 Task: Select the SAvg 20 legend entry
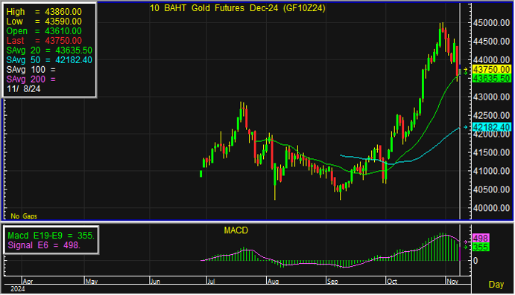tap(49, 51)
